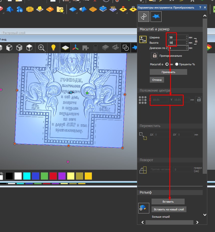Toggle the center position lock
This screenshot has height=232, width=215.
(199, 100)
